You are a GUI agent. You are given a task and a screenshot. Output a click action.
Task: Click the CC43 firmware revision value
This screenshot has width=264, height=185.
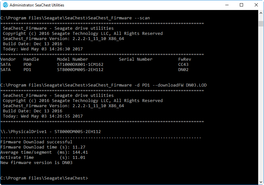coord(183,65)
